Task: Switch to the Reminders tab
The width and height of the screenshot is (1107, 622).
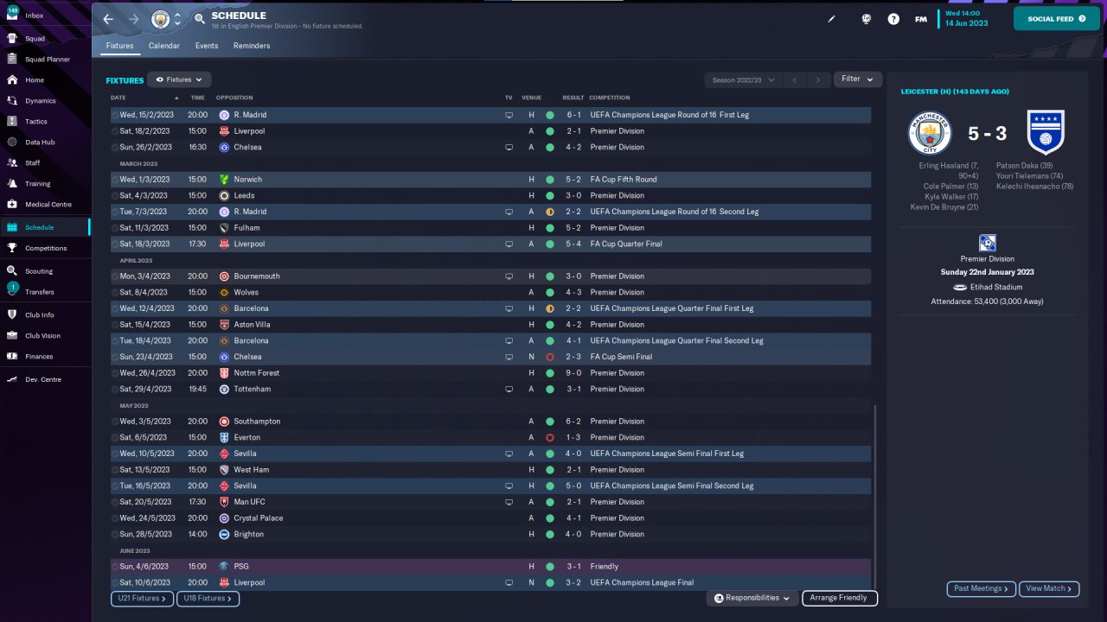Action: pyautogui.click(x=252, y=46)
